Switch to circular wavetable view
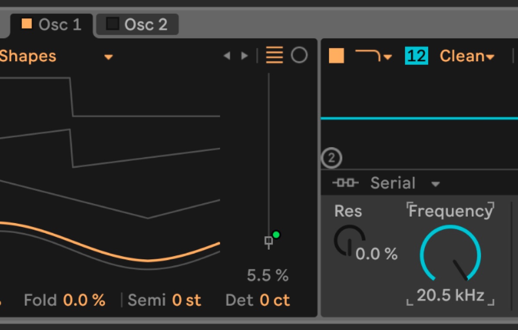 tap(299, 56)
